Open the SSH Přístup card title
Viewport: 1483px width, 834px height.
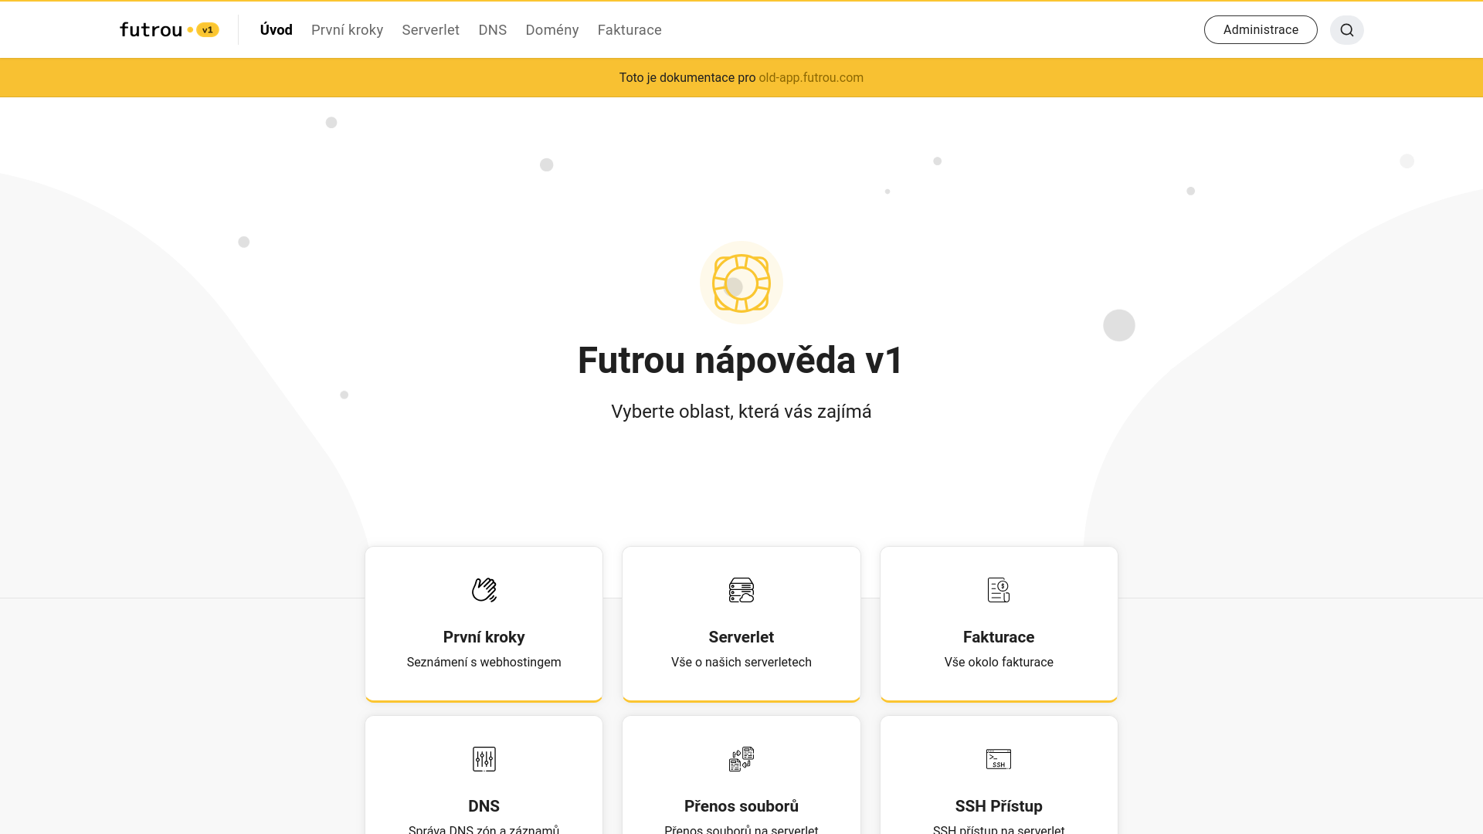999,806
